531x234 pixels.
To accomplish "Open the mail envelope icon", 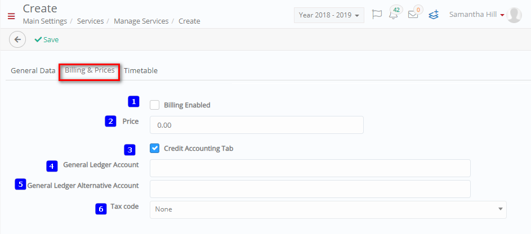I will coord(413,14).
